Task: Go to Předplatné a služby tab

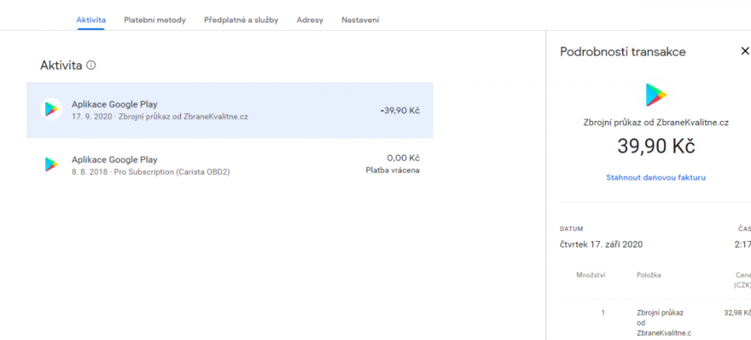Action: pos(241,20)
